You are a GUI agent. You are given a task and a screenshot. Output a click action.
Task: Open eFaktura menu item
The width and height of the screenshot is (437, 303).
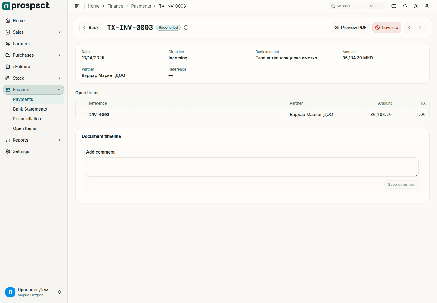point(34,67)
